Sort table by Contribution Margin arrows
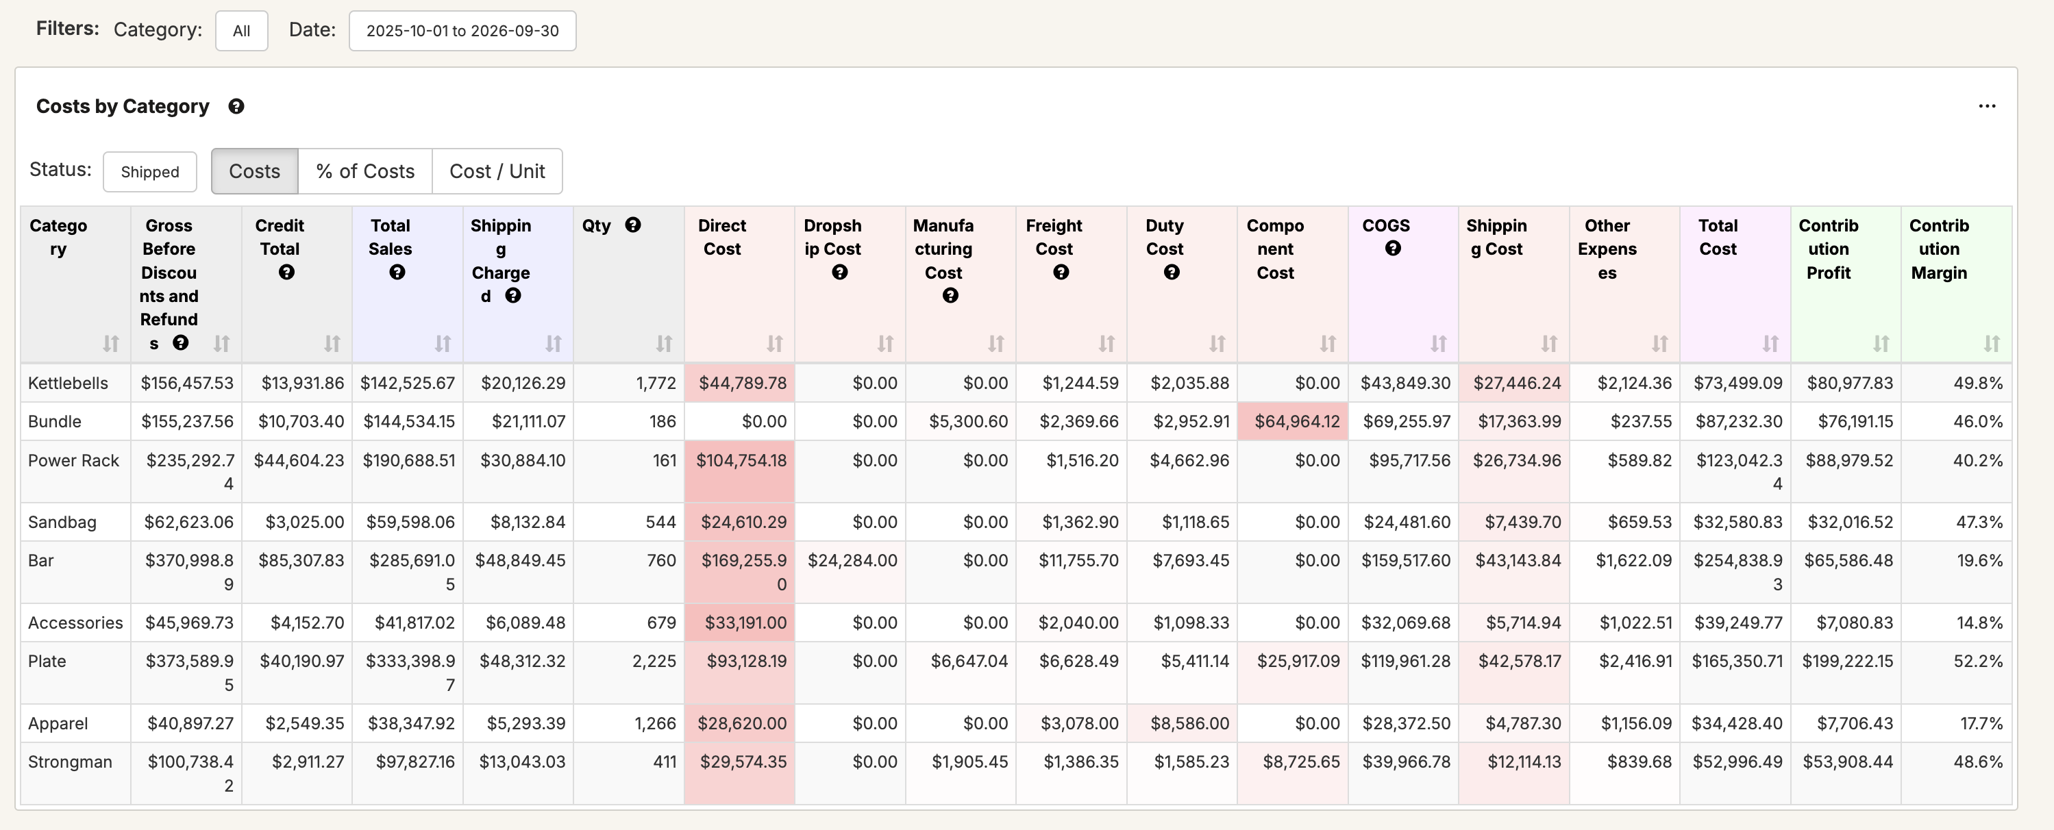 coord(1991,343)
